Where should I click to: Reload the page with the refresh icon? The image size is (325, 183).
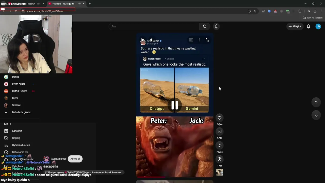16,11
